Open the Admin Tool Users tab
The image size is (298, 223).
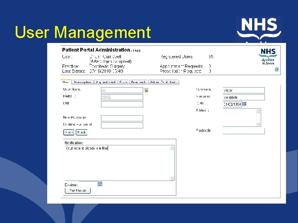point(163,82)
